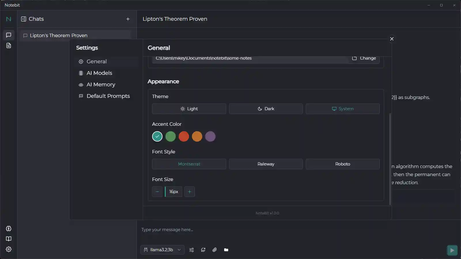461x259 pixels.
Task: Select the Raleway font style
Action: click(266, 164)
